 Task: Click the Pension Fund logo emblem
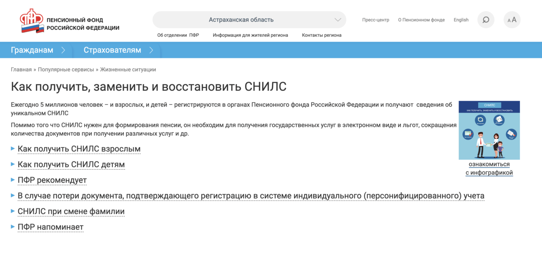(32, 21)
